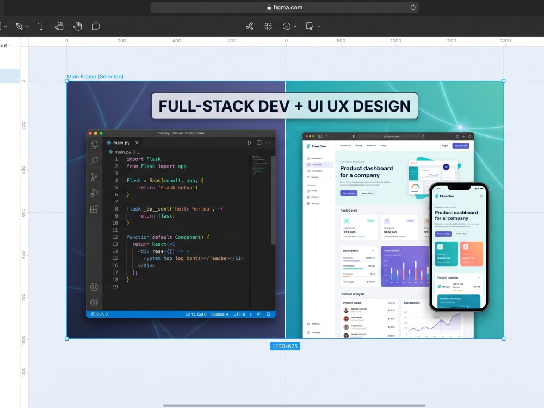Open the More Actions ellipsis in VS Code

tap(268, 143)
